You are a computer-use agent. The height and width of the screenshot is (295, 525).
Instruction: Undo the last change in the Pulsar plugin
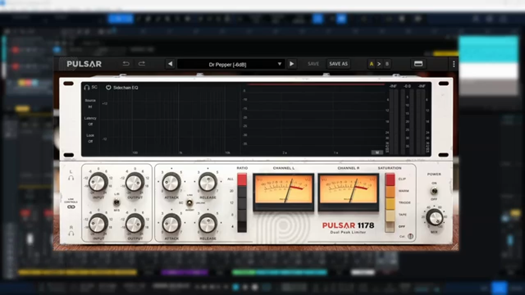pyautogui.click(x=126, y=64)
